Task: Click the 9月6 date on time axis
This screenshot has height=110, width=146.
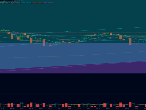Action: [x=69, y=108]
